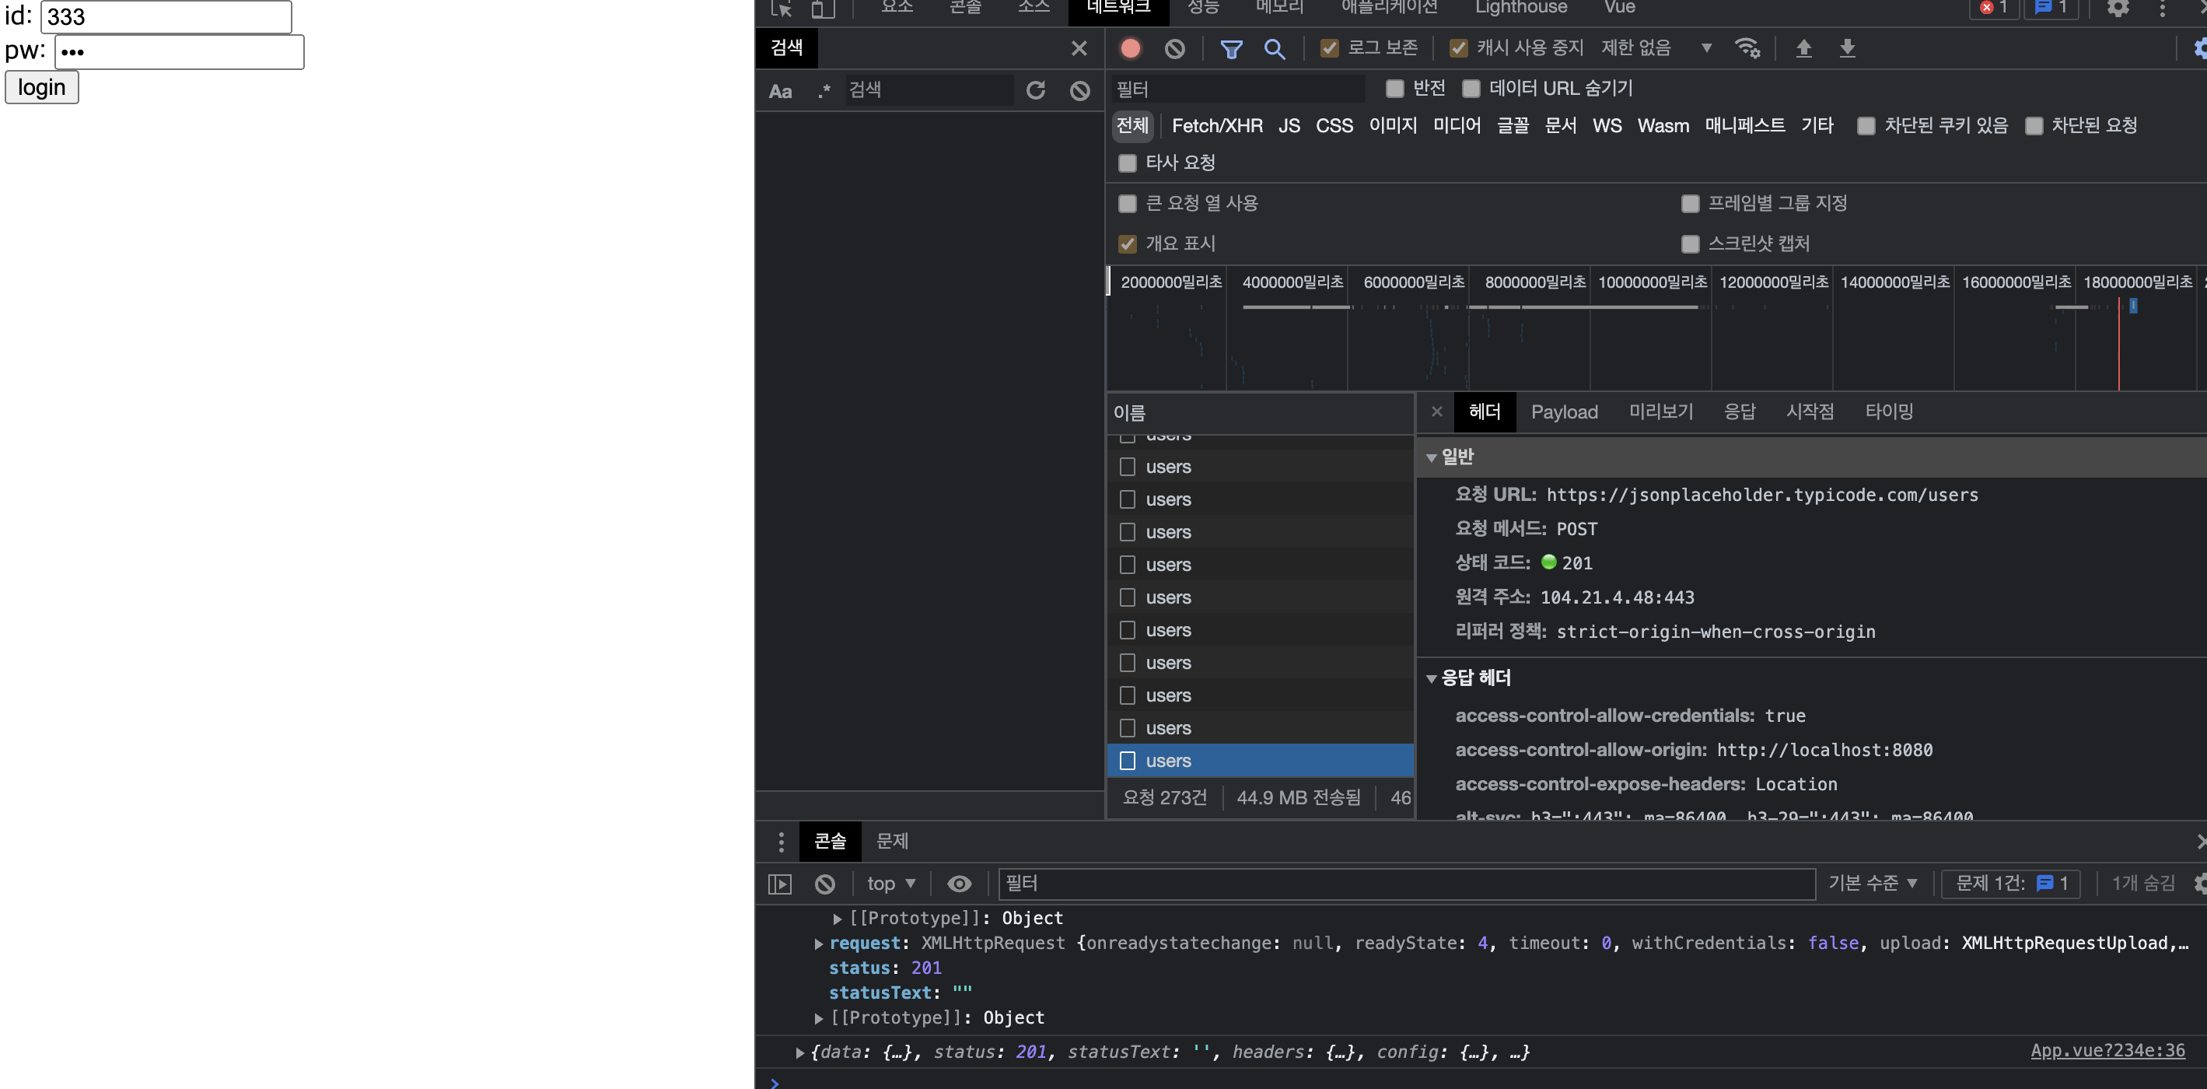Refresh search results in the search panel
Viewport: 2207px width, 1089px height.
pyautogui.click(x=1036, y=90)
